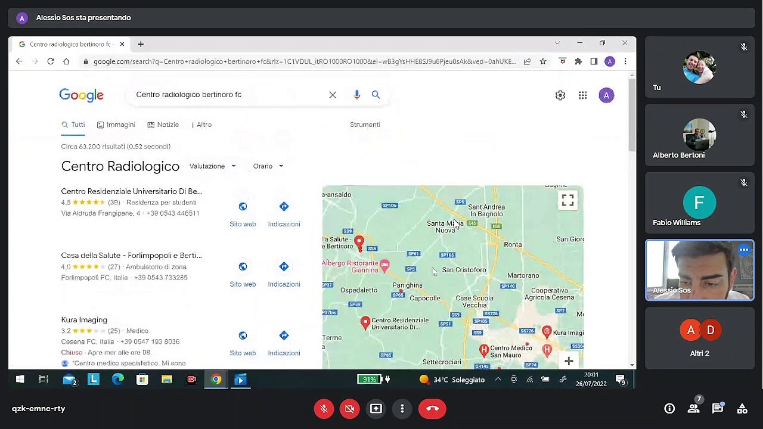Image resolution: width=763 pixels, height=429 pixels.
Task: Open the Chrome three-dot menu
Action: coord(625,61)
